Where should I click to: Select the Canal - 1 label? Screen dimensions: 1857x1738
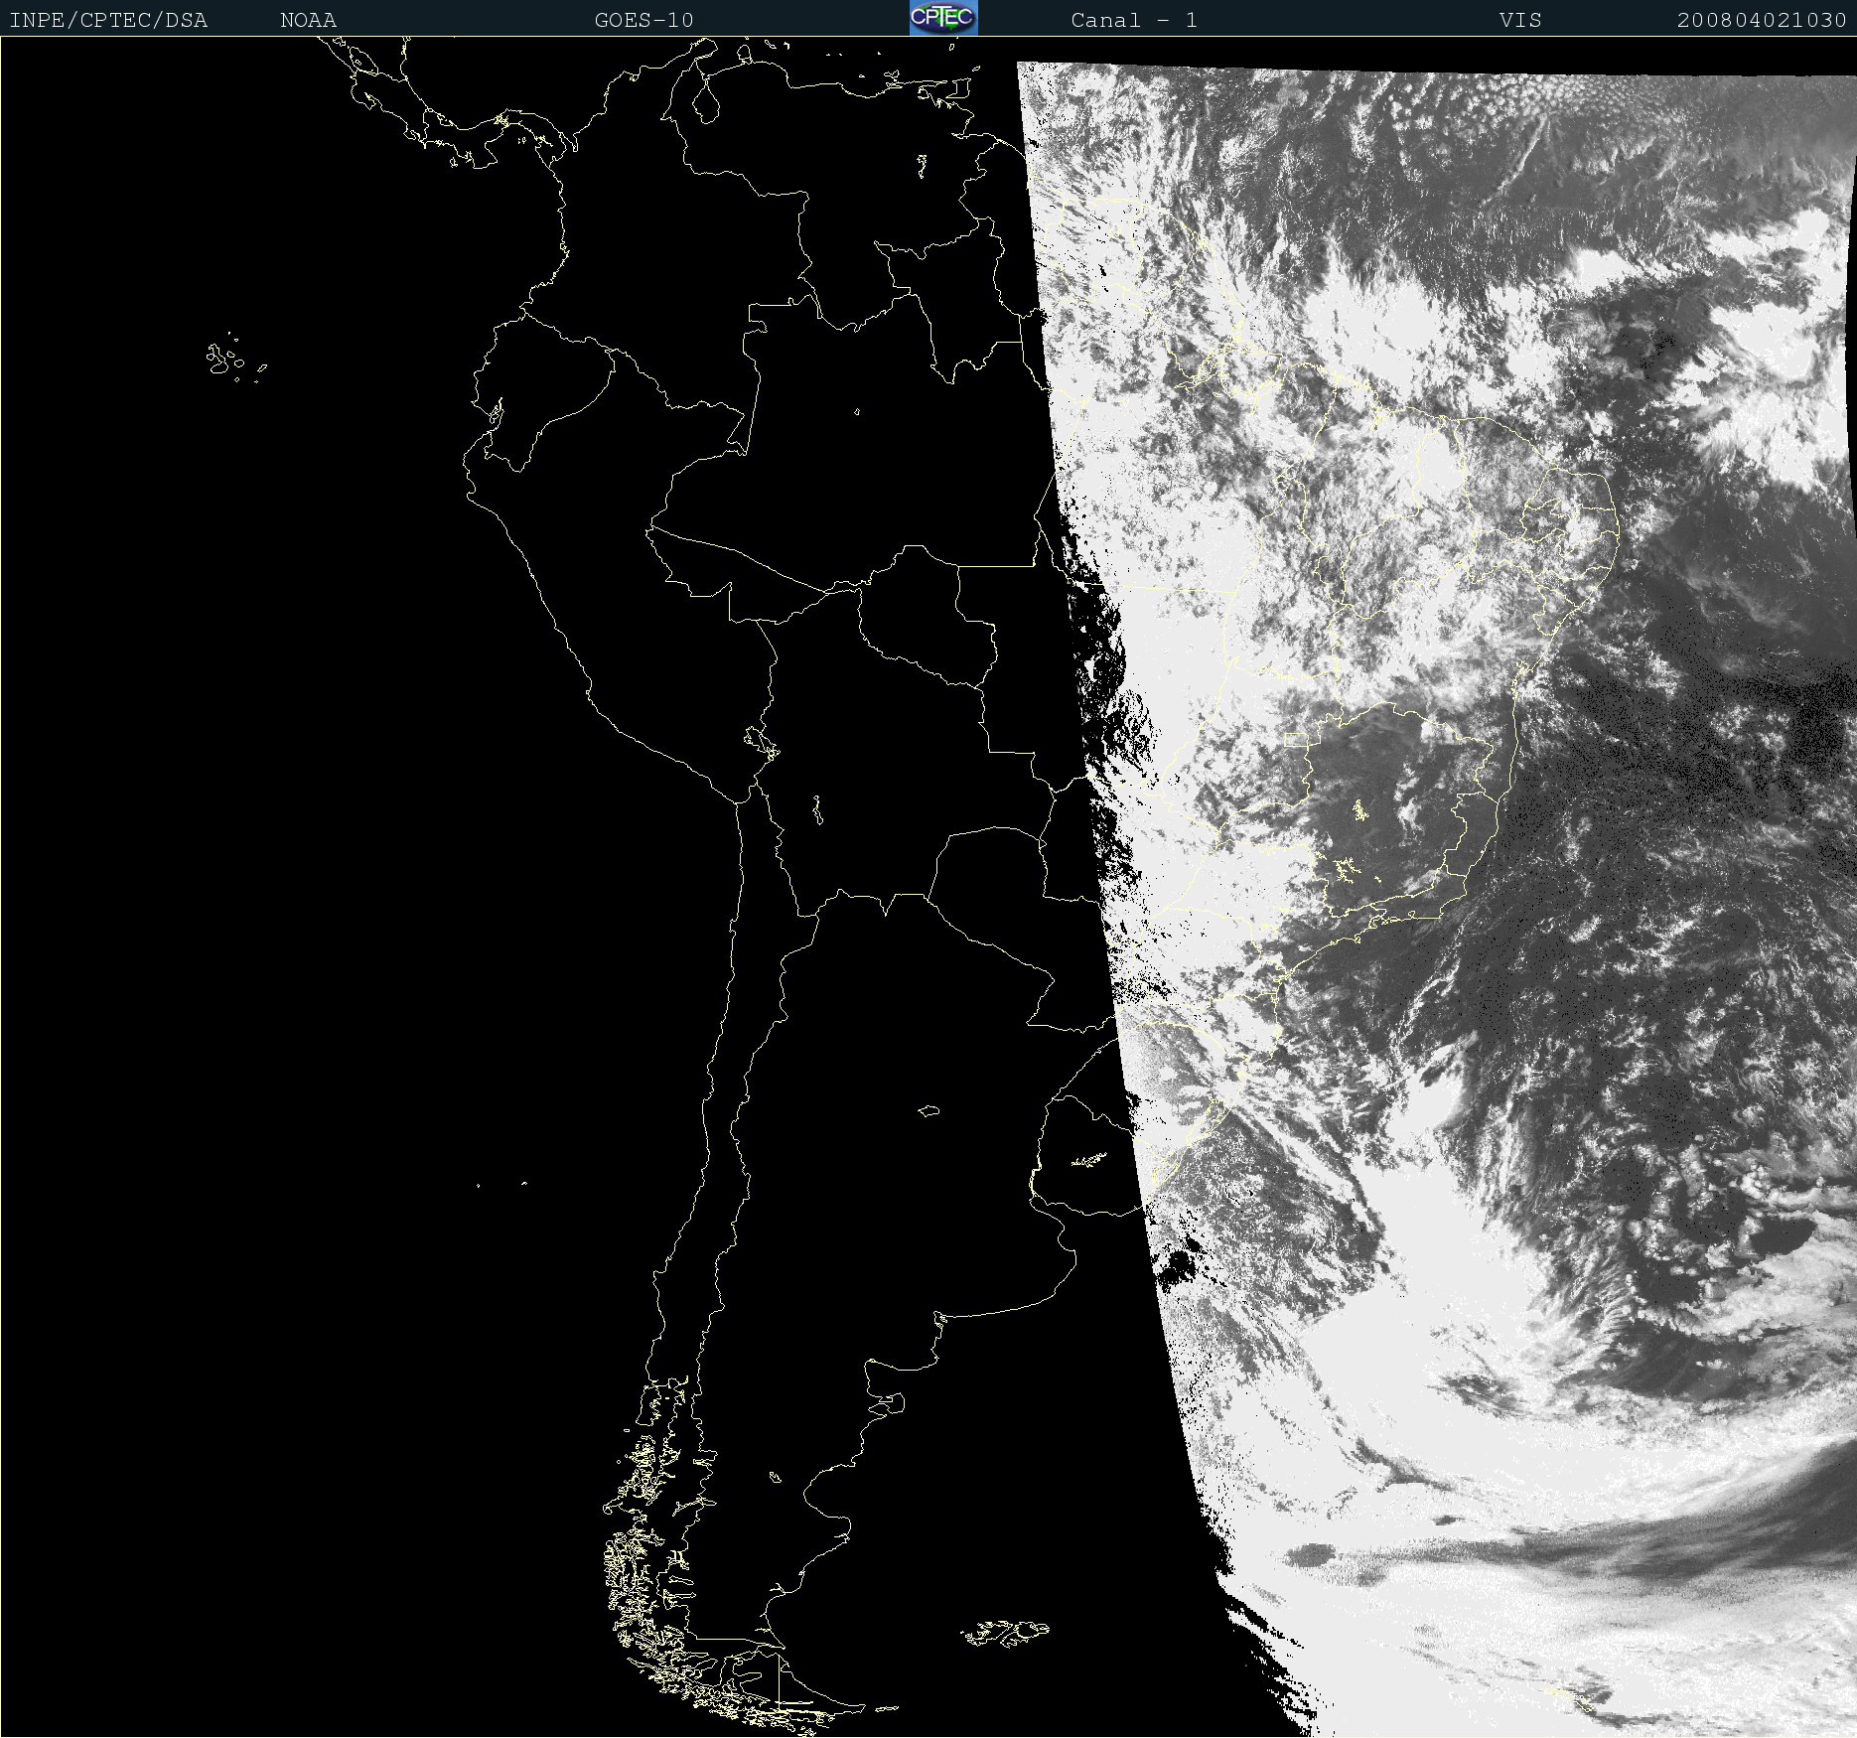[x=1134, y=20]
